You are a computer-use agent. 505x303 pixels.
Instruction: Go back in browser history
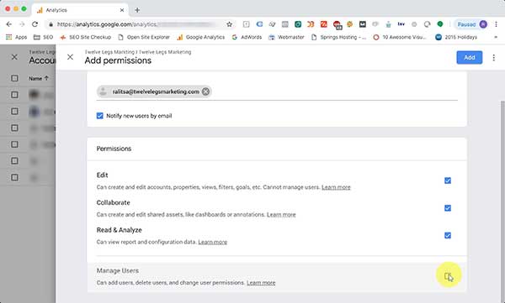pos(9,24)
